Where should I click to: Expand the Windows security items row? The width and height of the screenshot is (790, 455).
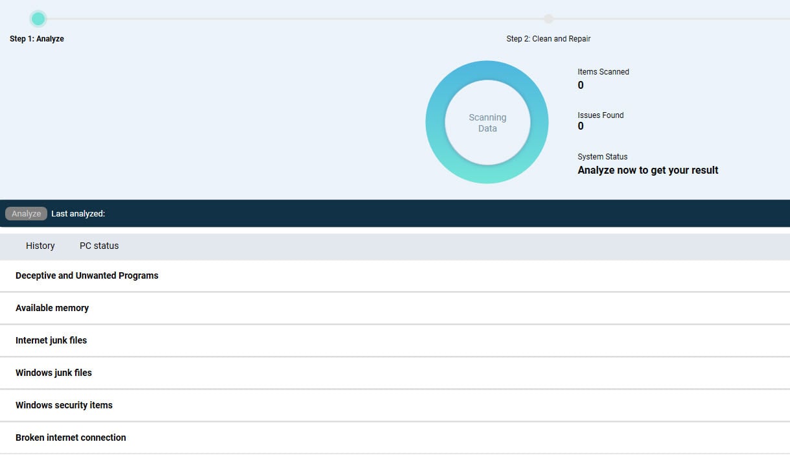395,405
